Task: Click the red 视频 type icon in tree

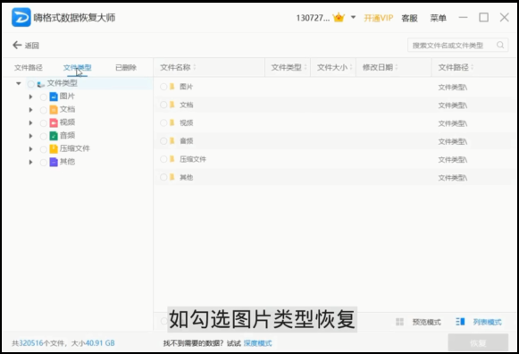Action: (54, 122)
